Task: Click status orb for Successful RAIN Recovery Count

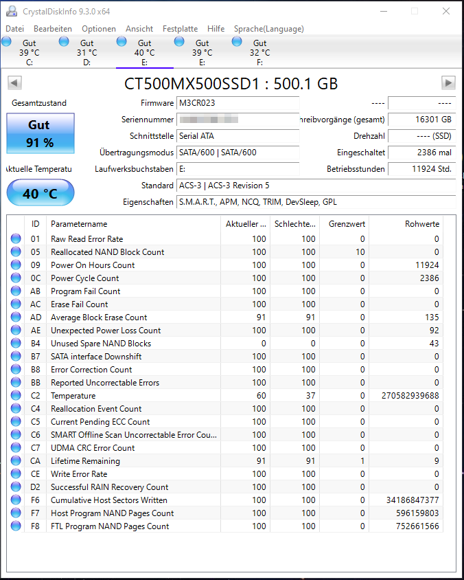Action: [16, 487]
